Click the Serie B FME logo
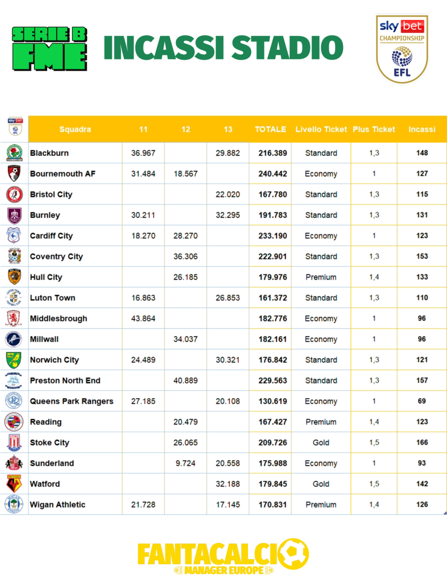 tap(49, 49)
